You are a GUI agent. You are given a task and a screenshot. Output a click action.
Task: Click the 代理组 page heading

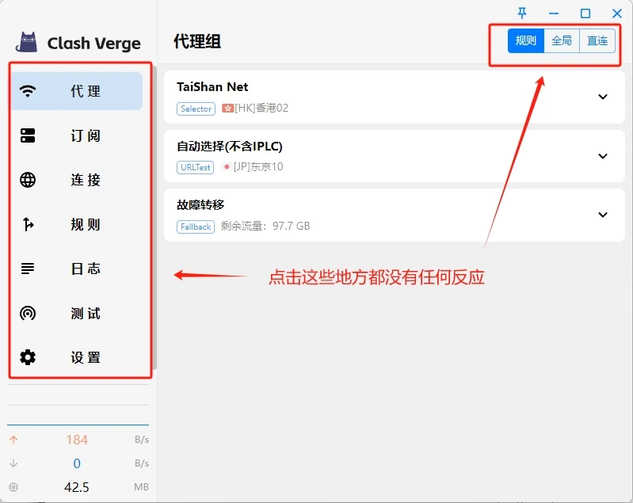coord(197,41)
